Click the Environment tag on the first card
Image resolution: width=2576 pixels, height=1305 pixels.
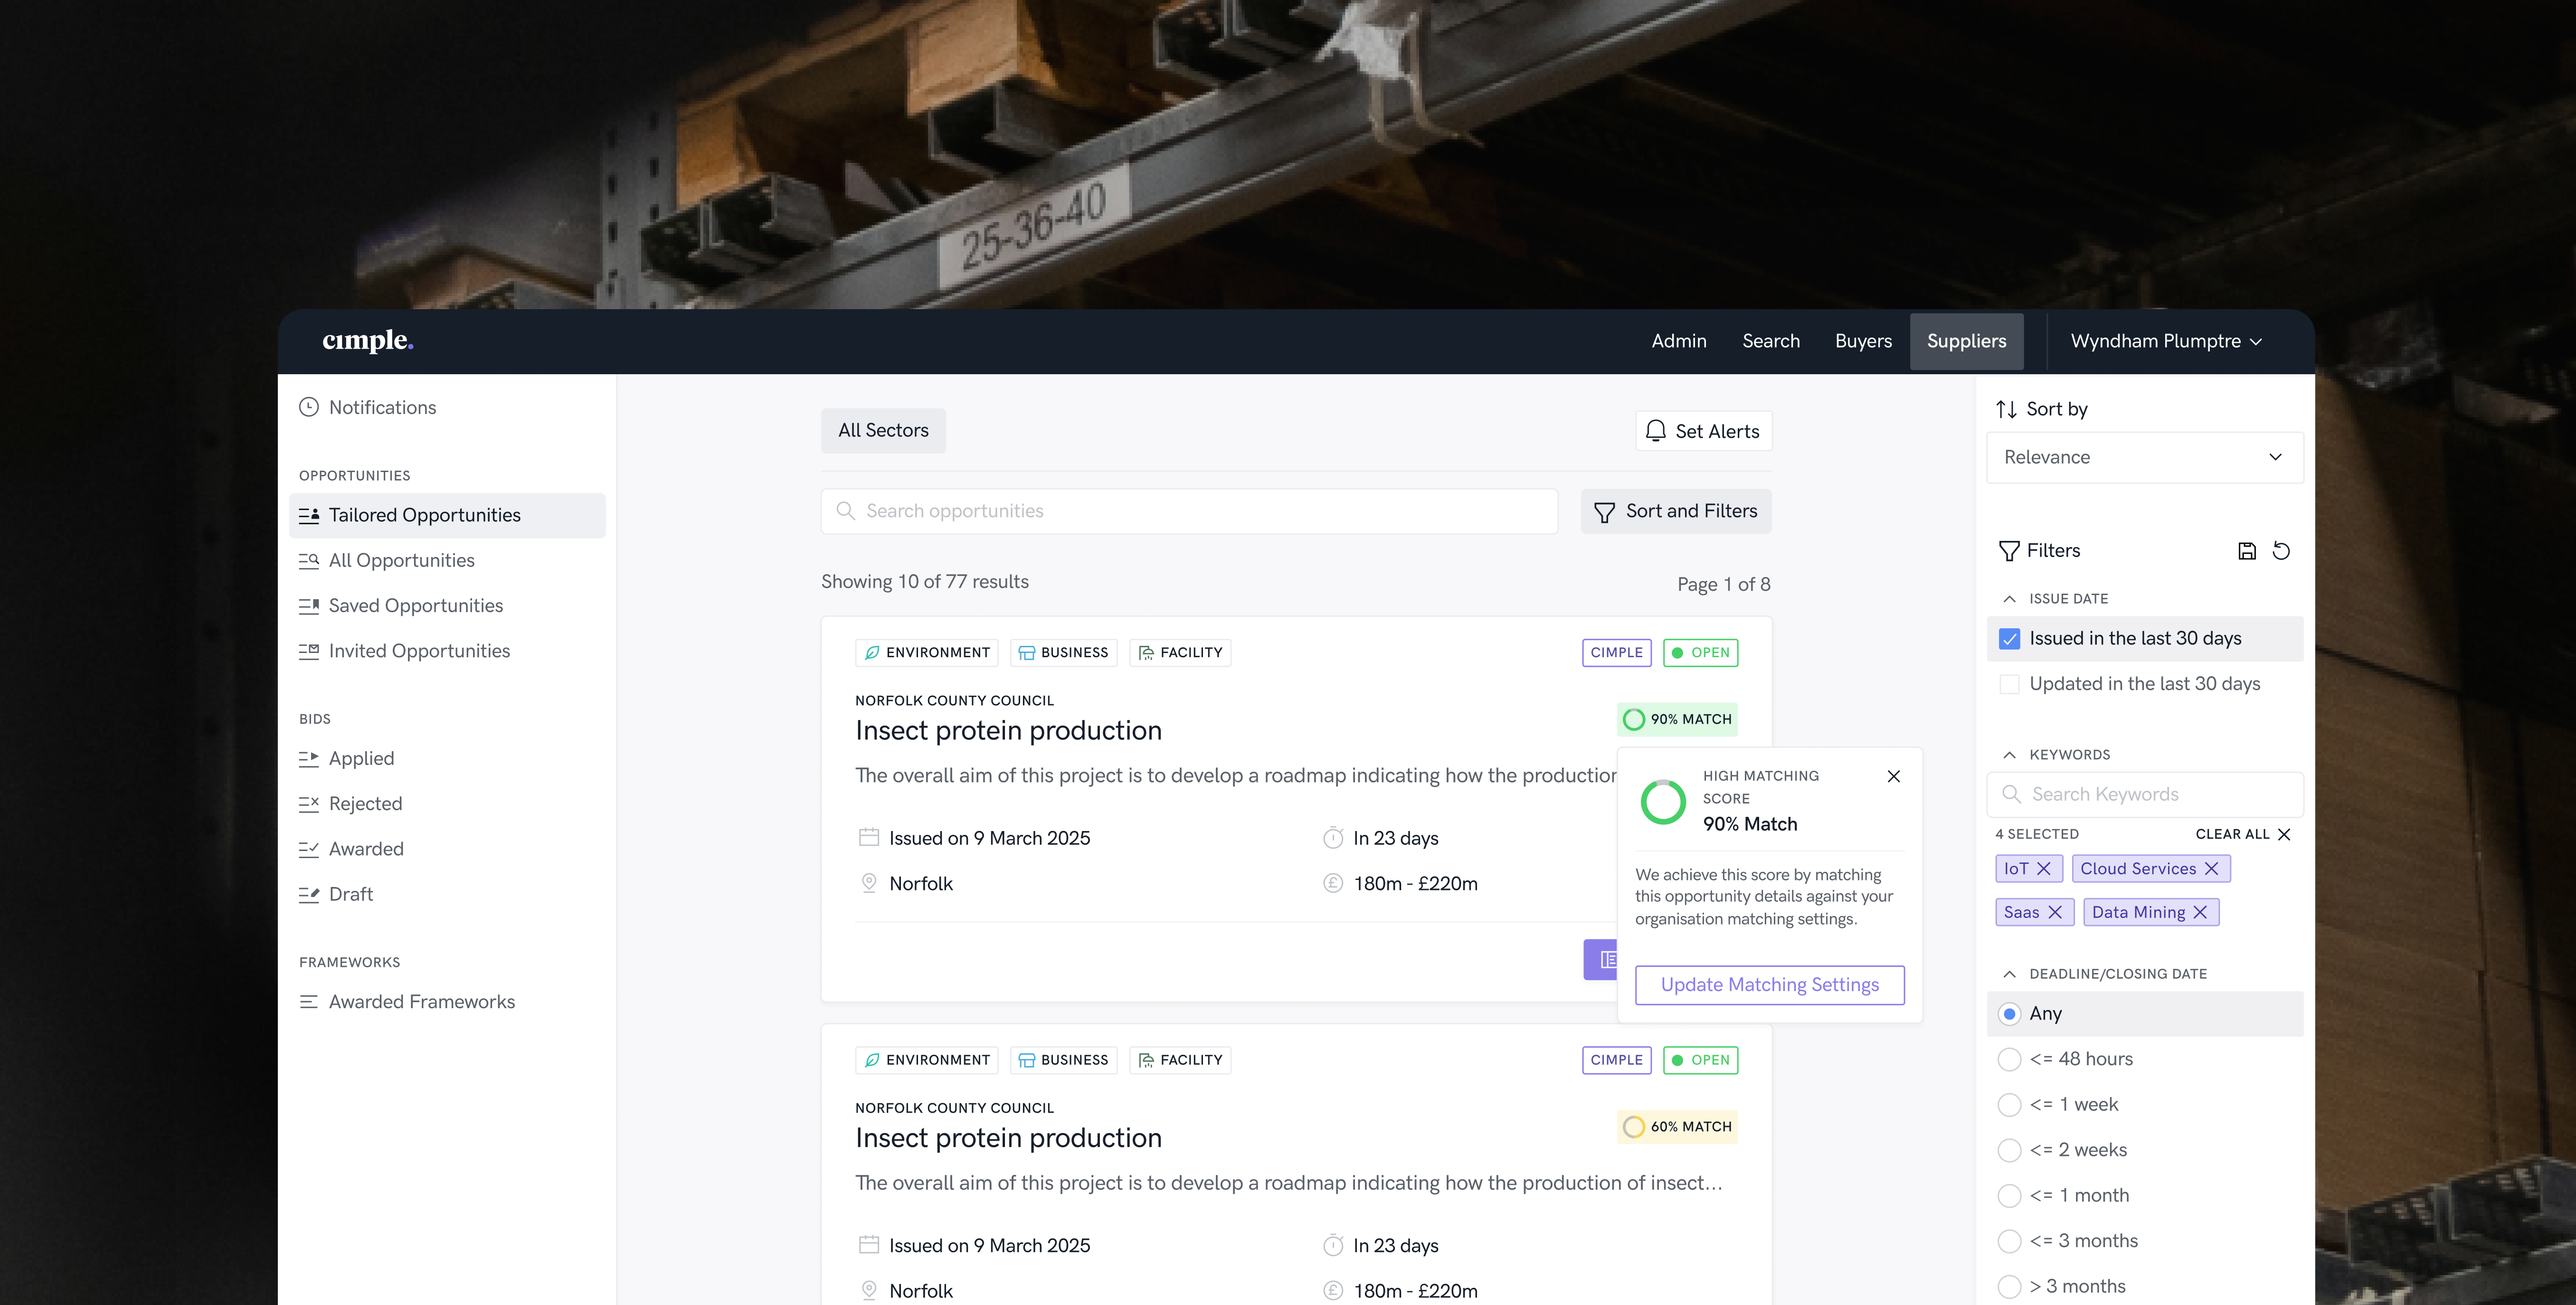click(927, 653)
